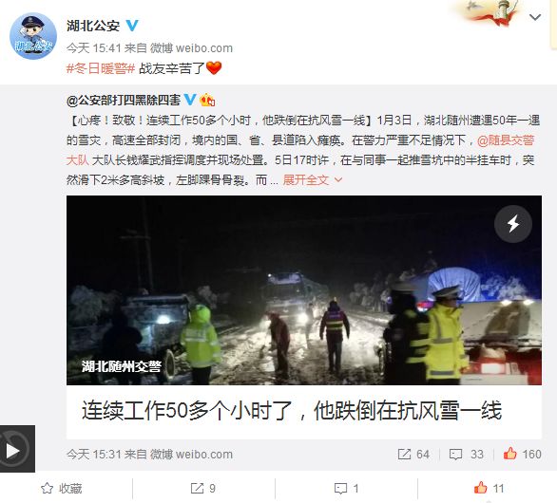Screen dimensions: 557x503
Task: Open @公安部打四黑除四害 profile link
Action: 124,101
